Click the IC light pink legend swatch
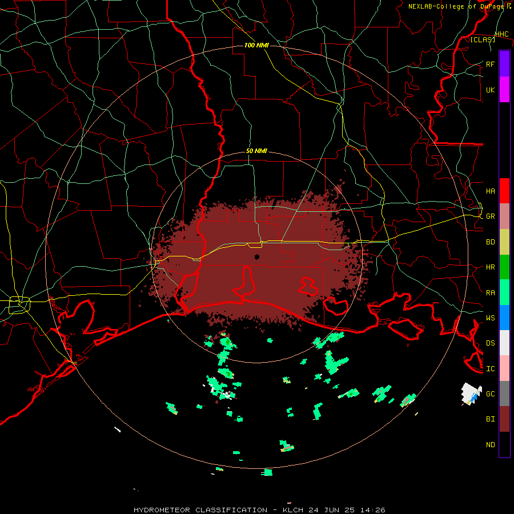The image size is (514, 514). pos(504,368)
